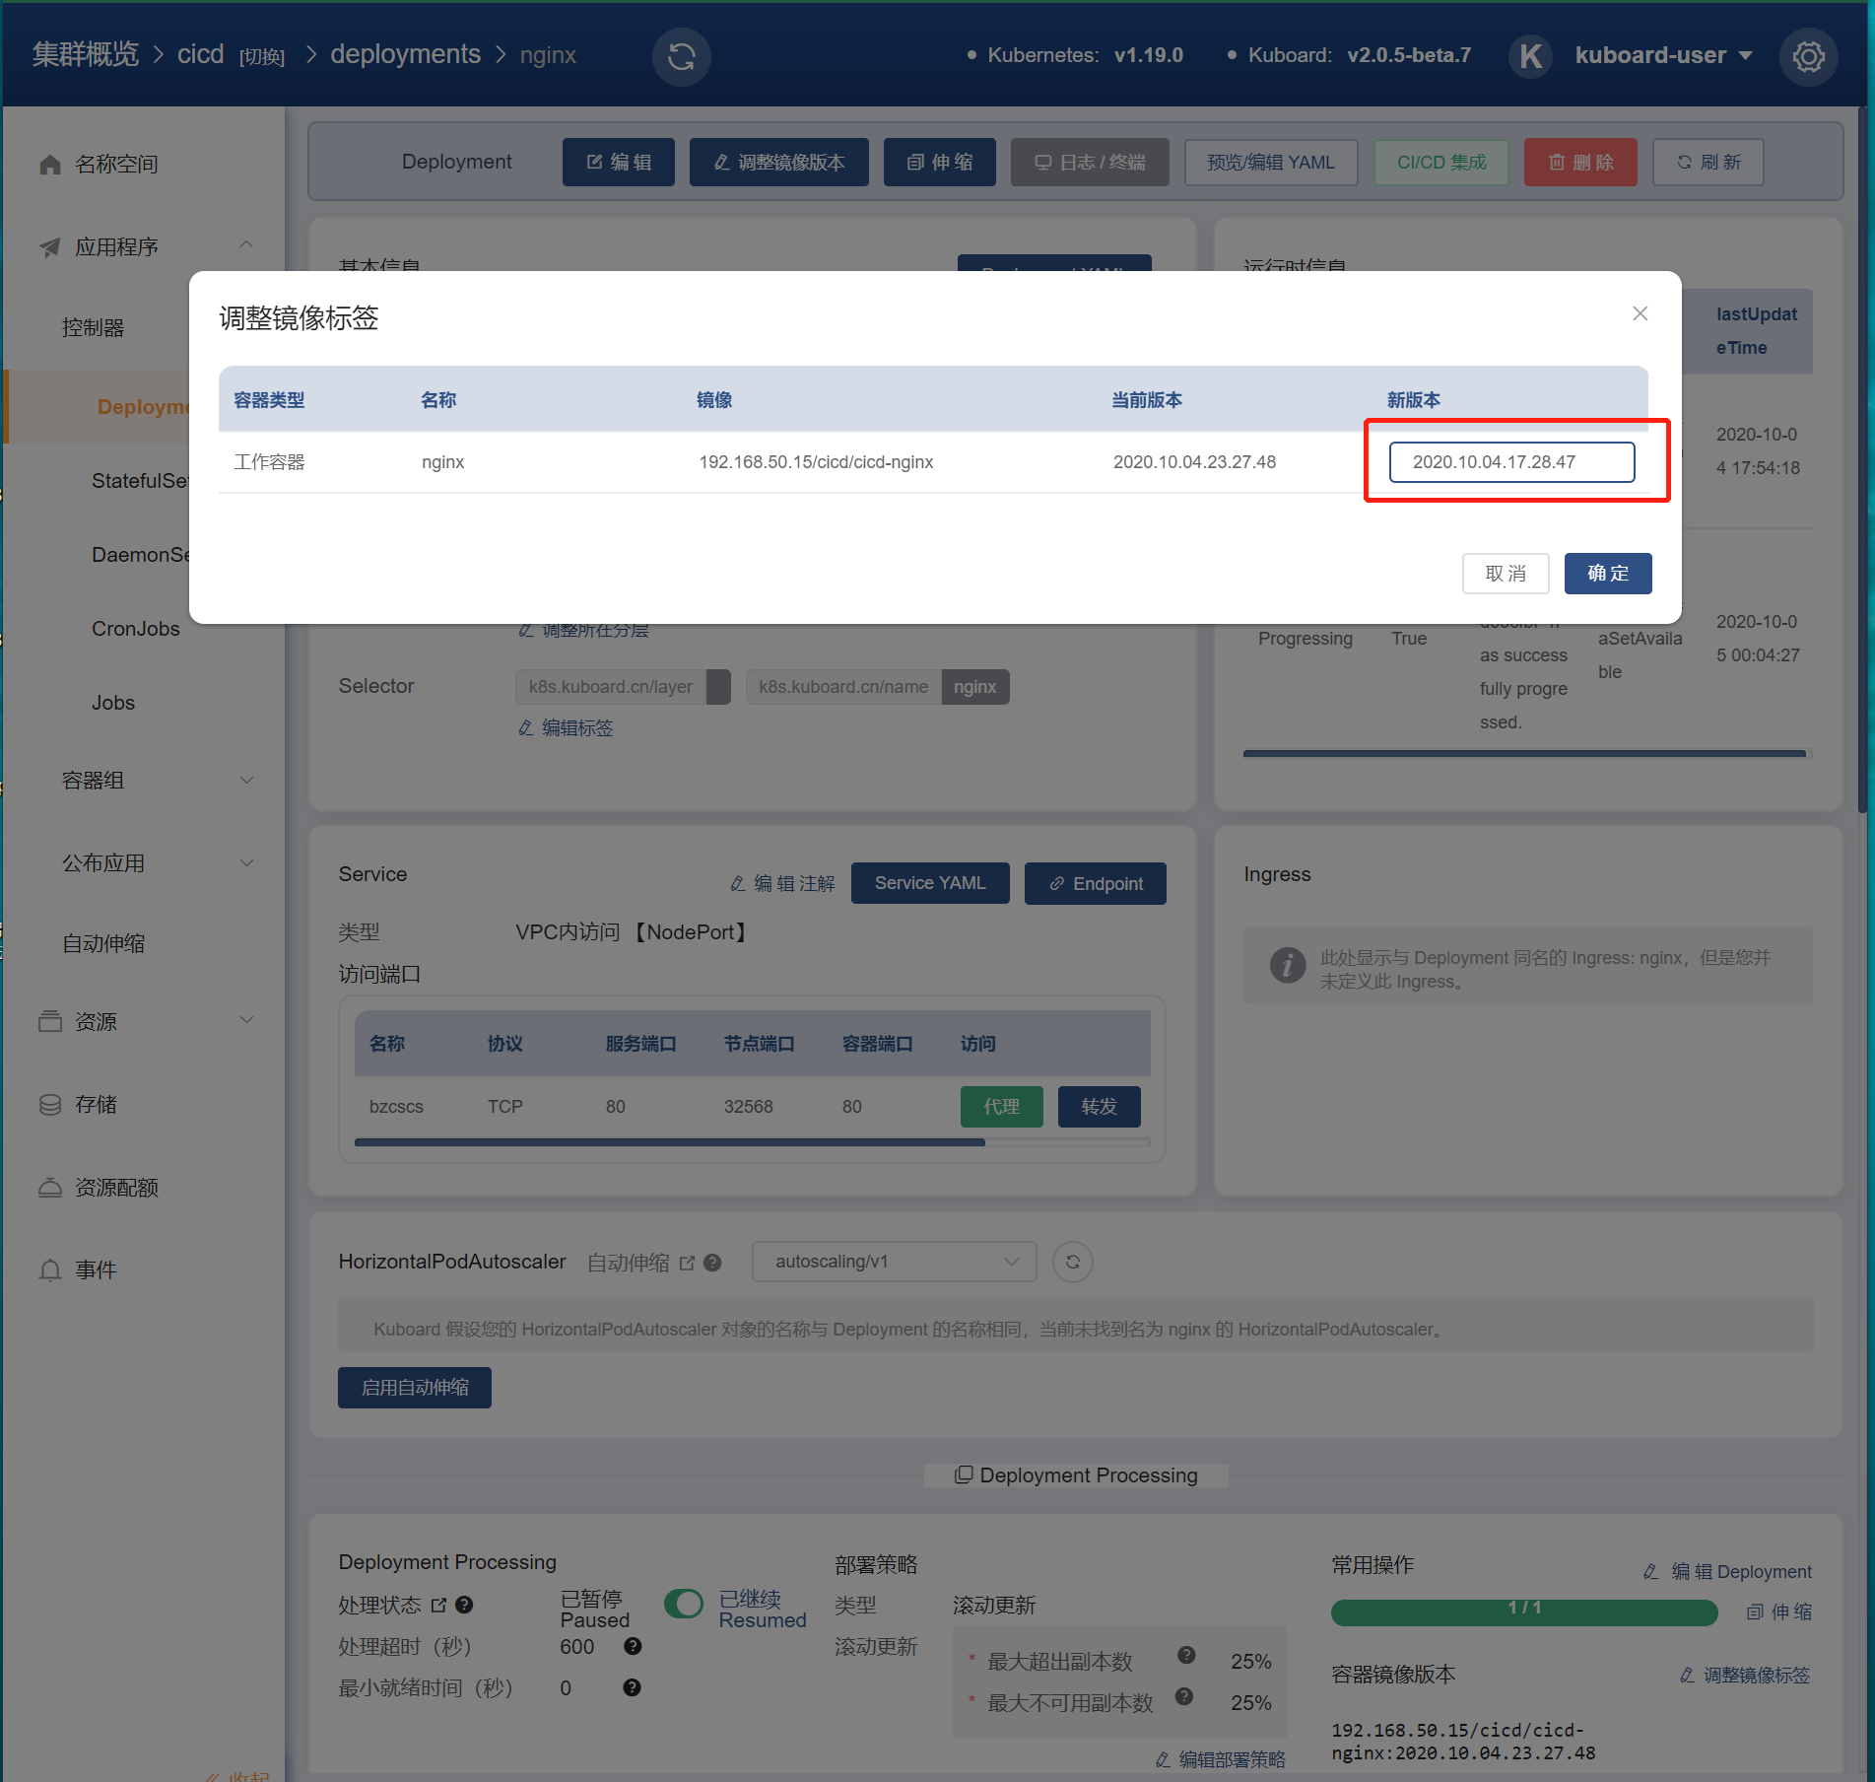Go to deployments breadcrumb
This screenshot has height=1782, width=1875.
[x=405, y=54]
